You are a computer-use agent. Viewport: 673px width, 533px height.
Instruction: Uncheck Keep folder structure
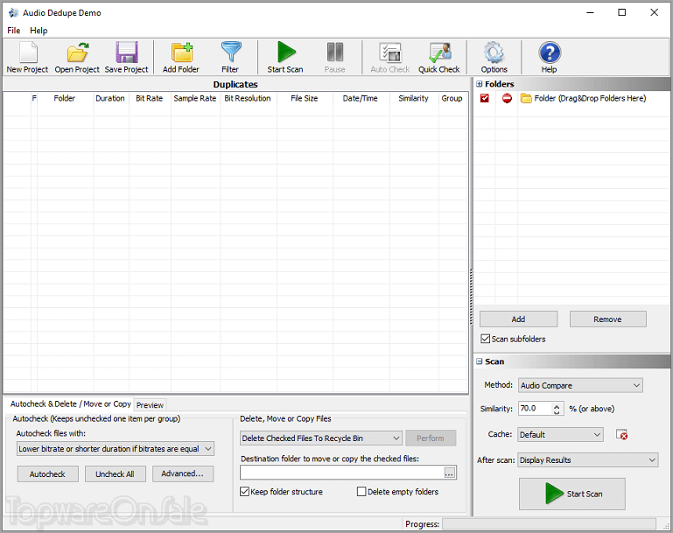[x=244, y=492]
